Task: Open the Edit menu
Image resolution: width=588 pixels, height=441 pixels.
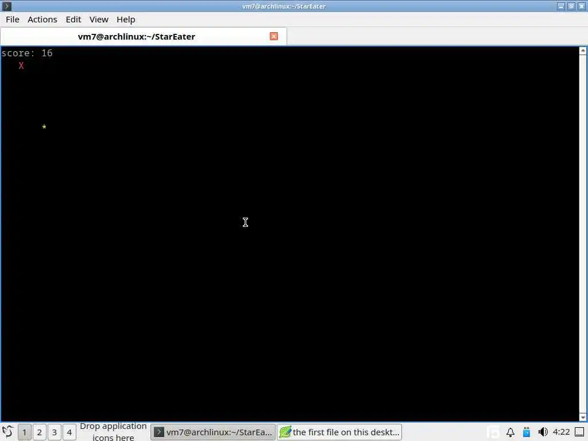Action: [x=73, y=20]
